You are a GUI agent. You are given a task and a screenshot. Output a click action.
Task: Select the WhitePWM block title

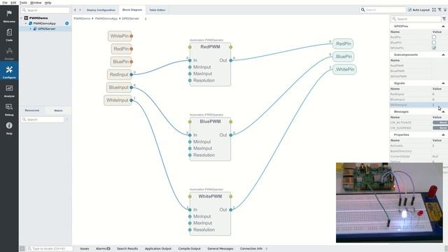pos(210,196)
